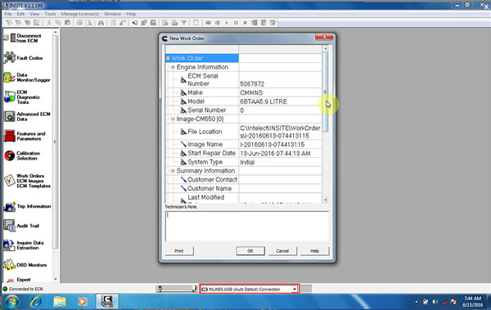
Task: Collapse the Work Order tree node
Action: click(x=168, y=58)
